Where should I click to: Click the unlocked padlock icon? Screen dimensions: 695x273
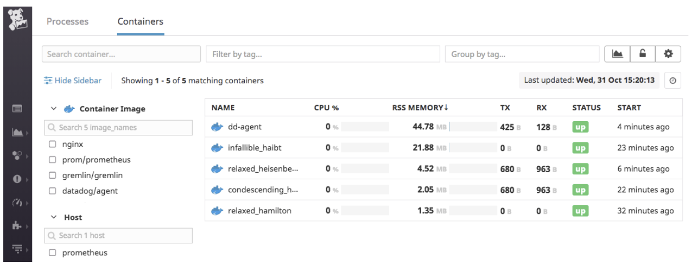tap(642, 54)
